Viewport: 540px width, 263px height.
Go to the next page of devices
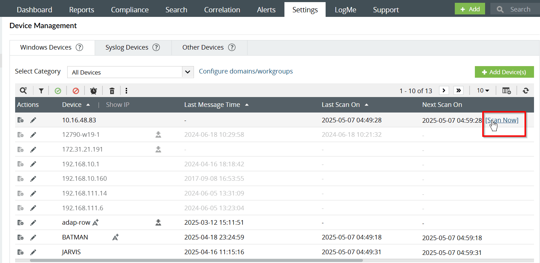pyautogui.click(x=444, y=91)
